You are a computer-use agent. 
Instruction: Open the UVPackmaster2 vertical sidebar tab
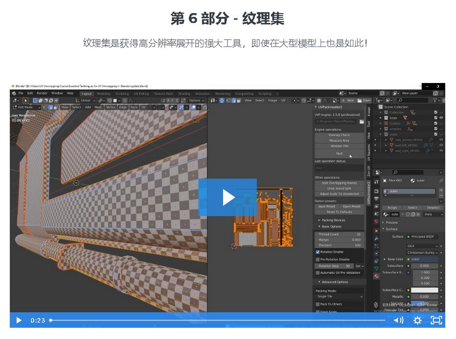point(368,193)
